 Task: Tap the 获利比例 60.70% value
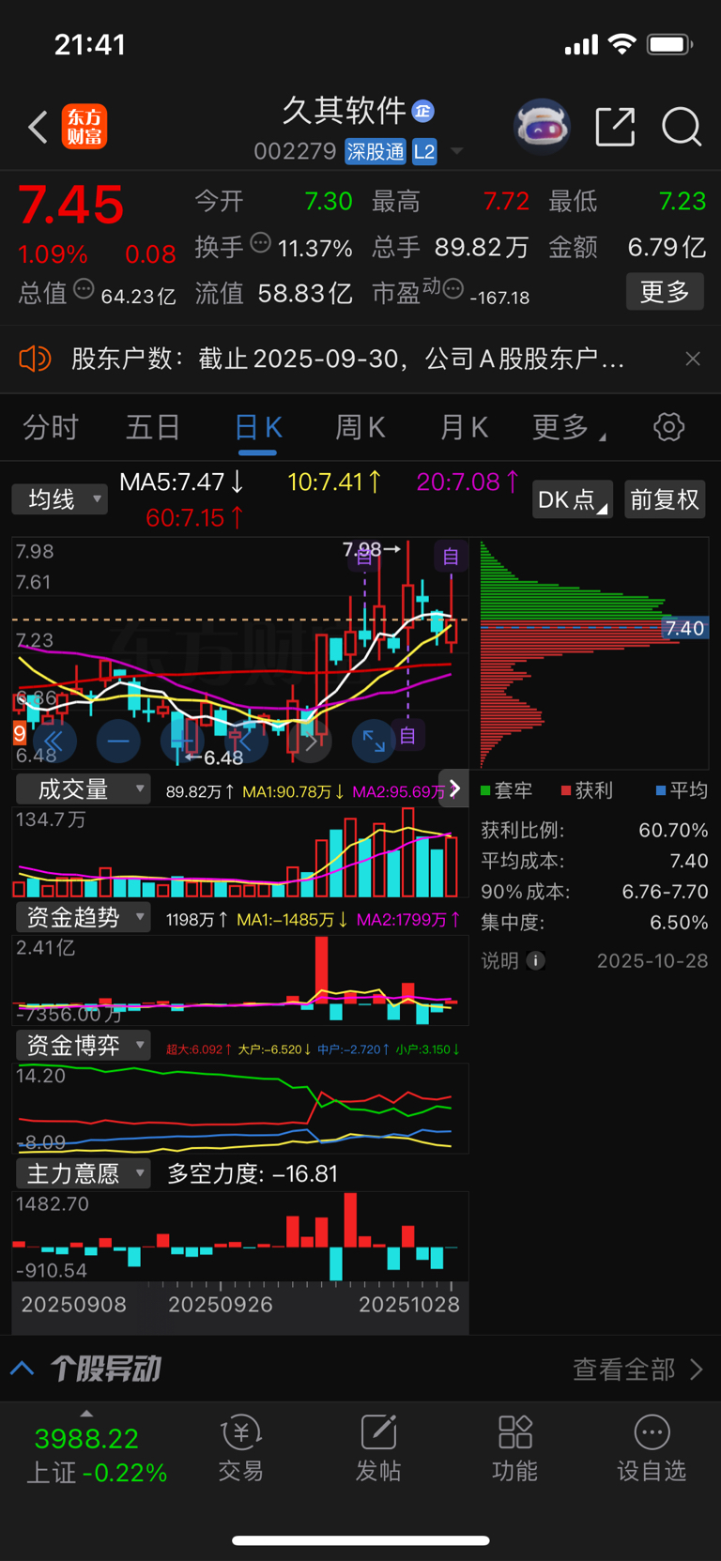[673, 831]
